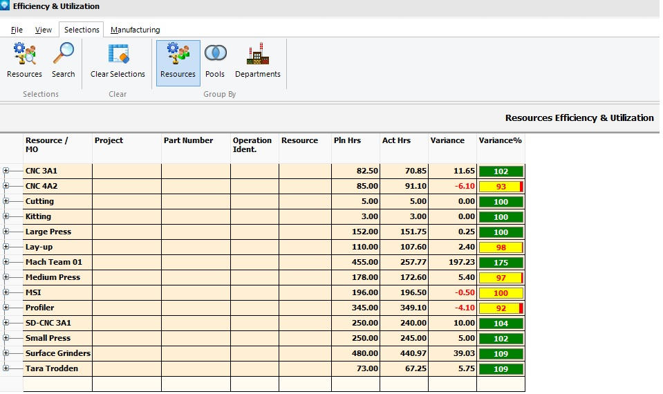
Task: Click the yellow 92 bar for Profiler
Action: (x=501, y=308)
